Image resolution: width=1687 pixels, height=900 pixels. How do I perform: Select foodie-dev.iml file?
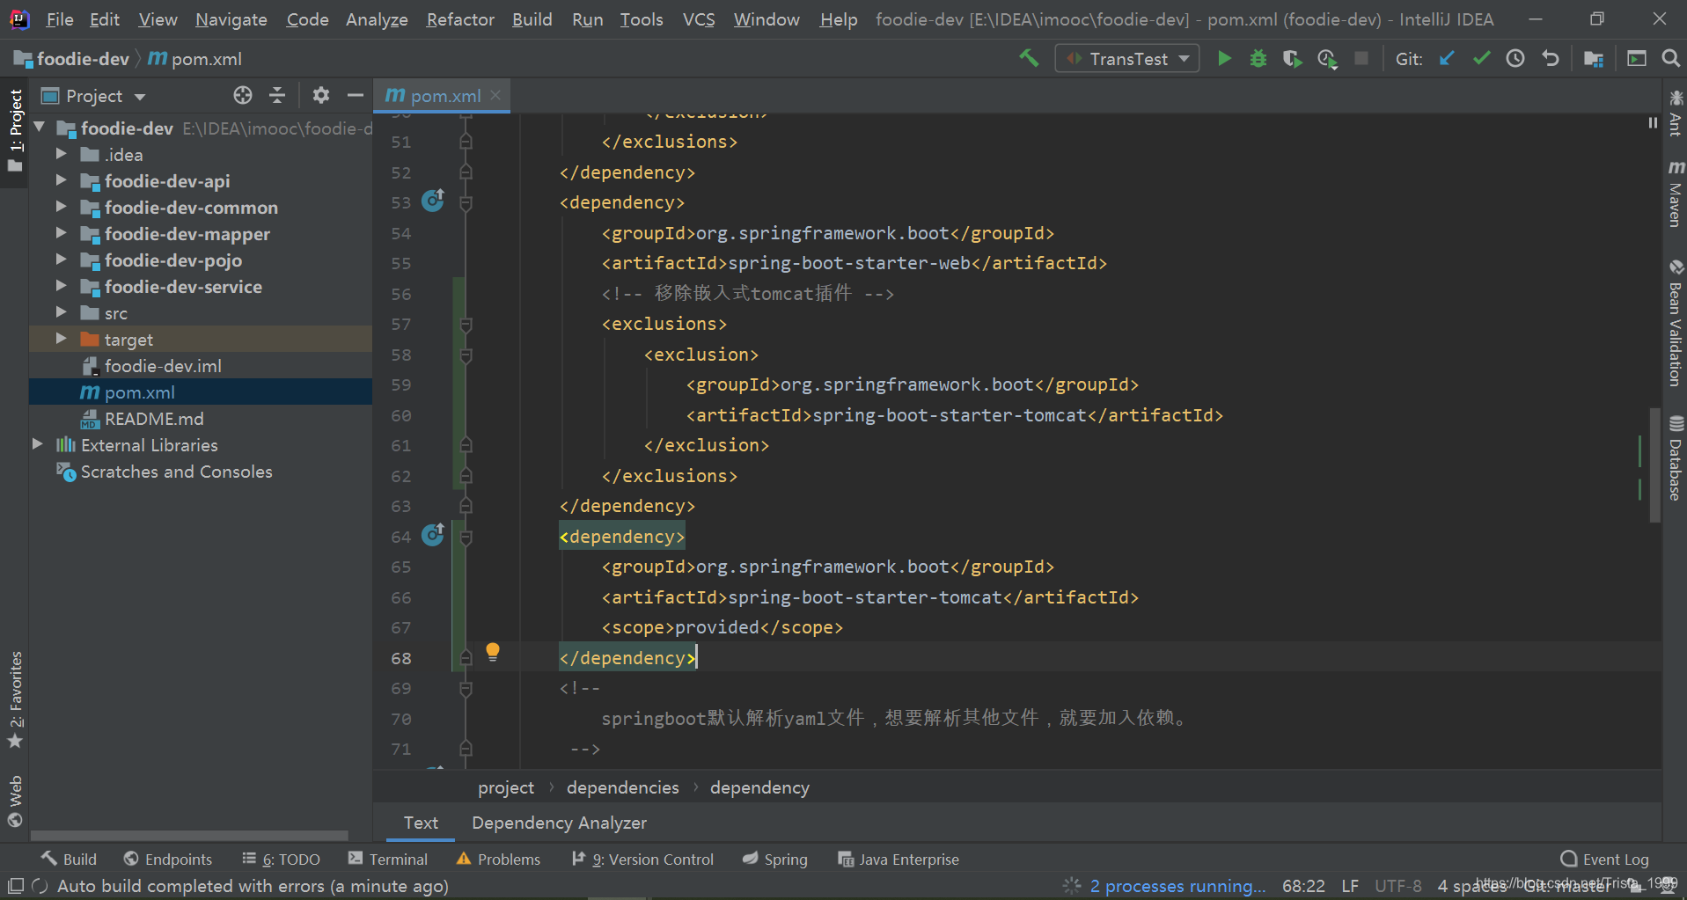[x=163, y=366]
